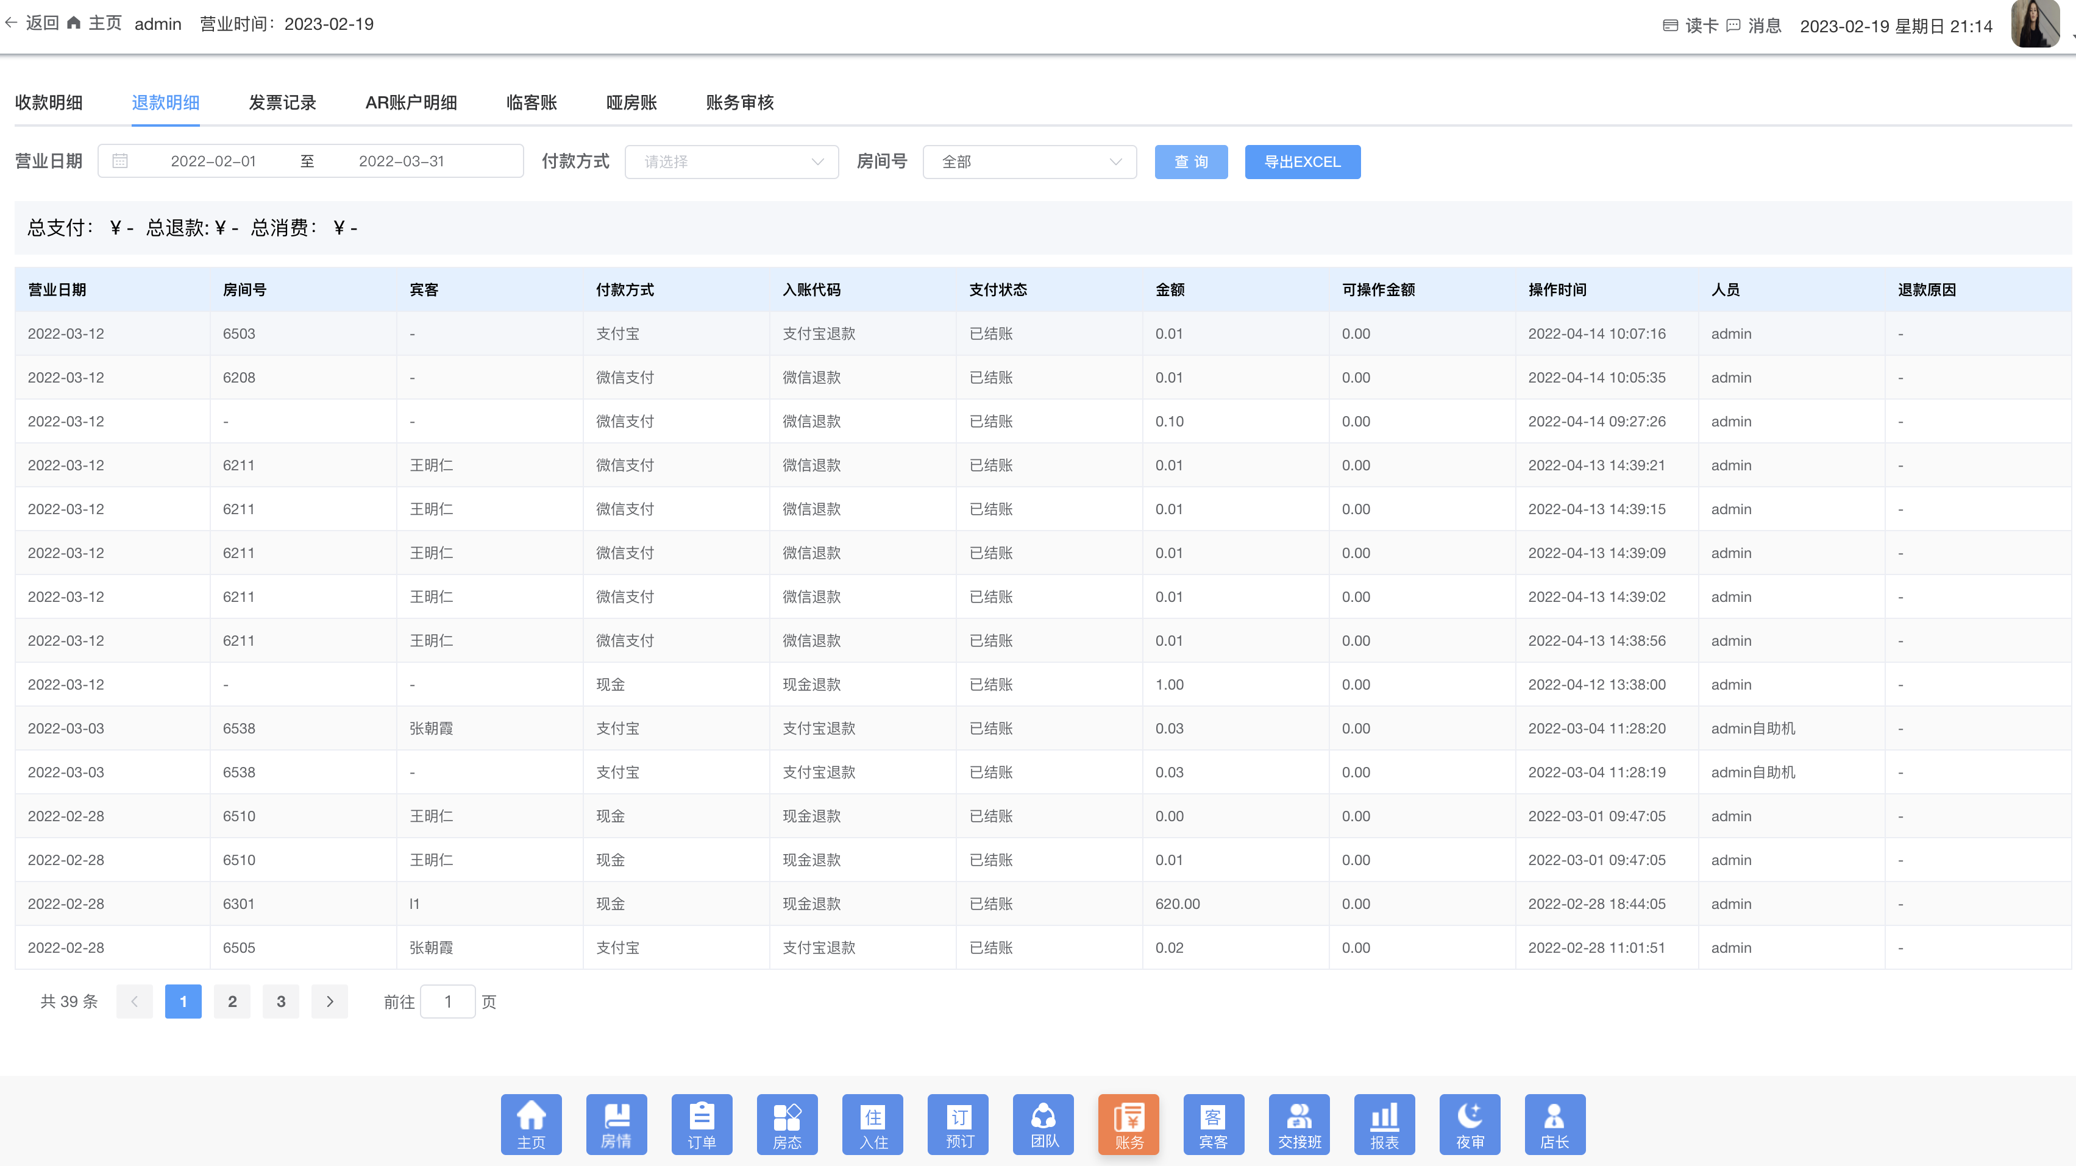Click the 导出EXCEL button
Image resolution: width=2076 pixels, height=1166 pixels.
point(1303,162)
